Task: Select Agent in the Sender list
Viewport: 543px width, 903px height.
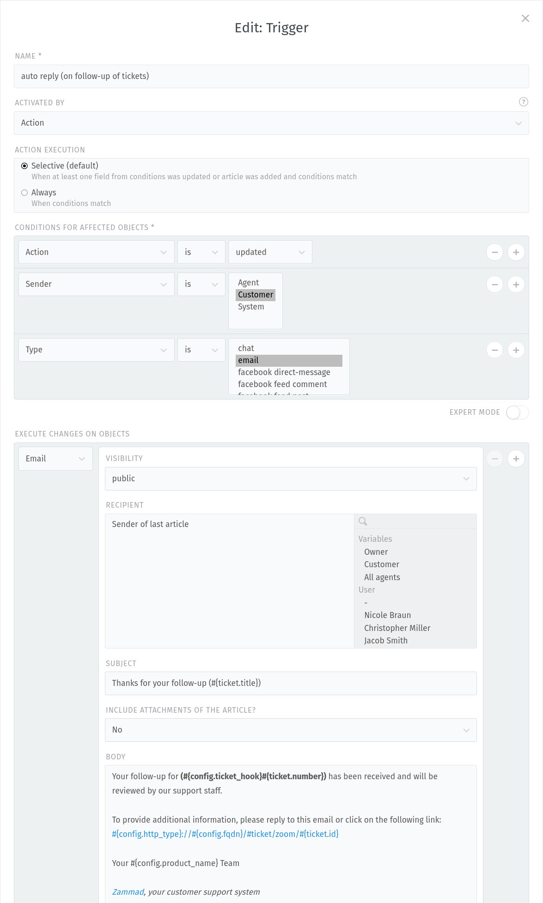Action: pos(256,283)
